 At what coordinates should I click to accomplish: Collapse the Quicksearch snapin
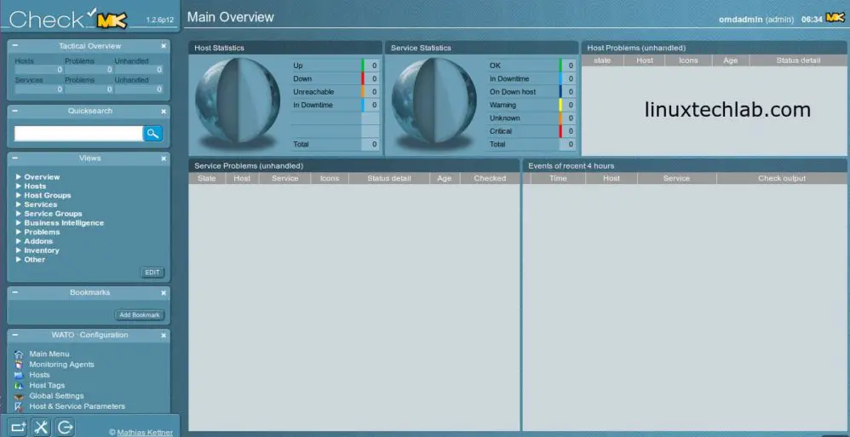(15, 111)
